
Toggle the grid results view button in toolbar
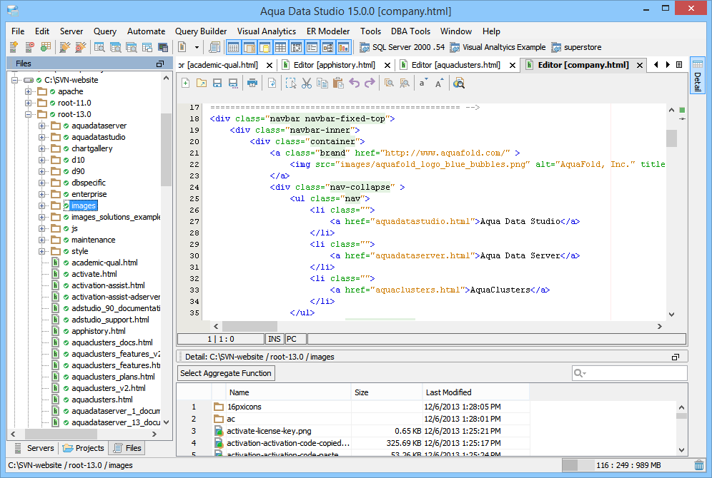(280, 48)
